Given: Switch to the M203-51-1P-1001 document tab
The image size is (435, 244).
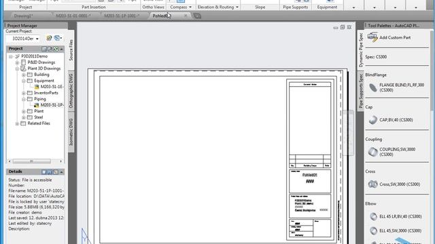Looking at the screenshot, I should (x=122, y=16).
